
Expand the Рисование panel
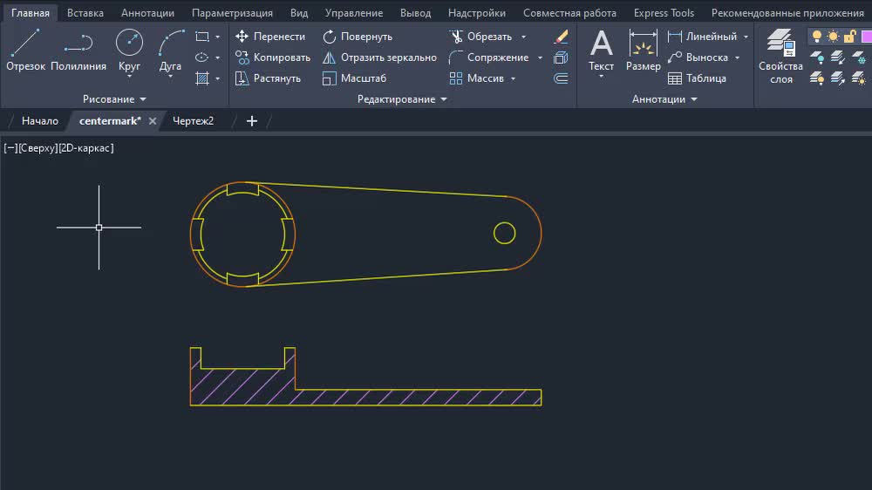click(114, 99)
